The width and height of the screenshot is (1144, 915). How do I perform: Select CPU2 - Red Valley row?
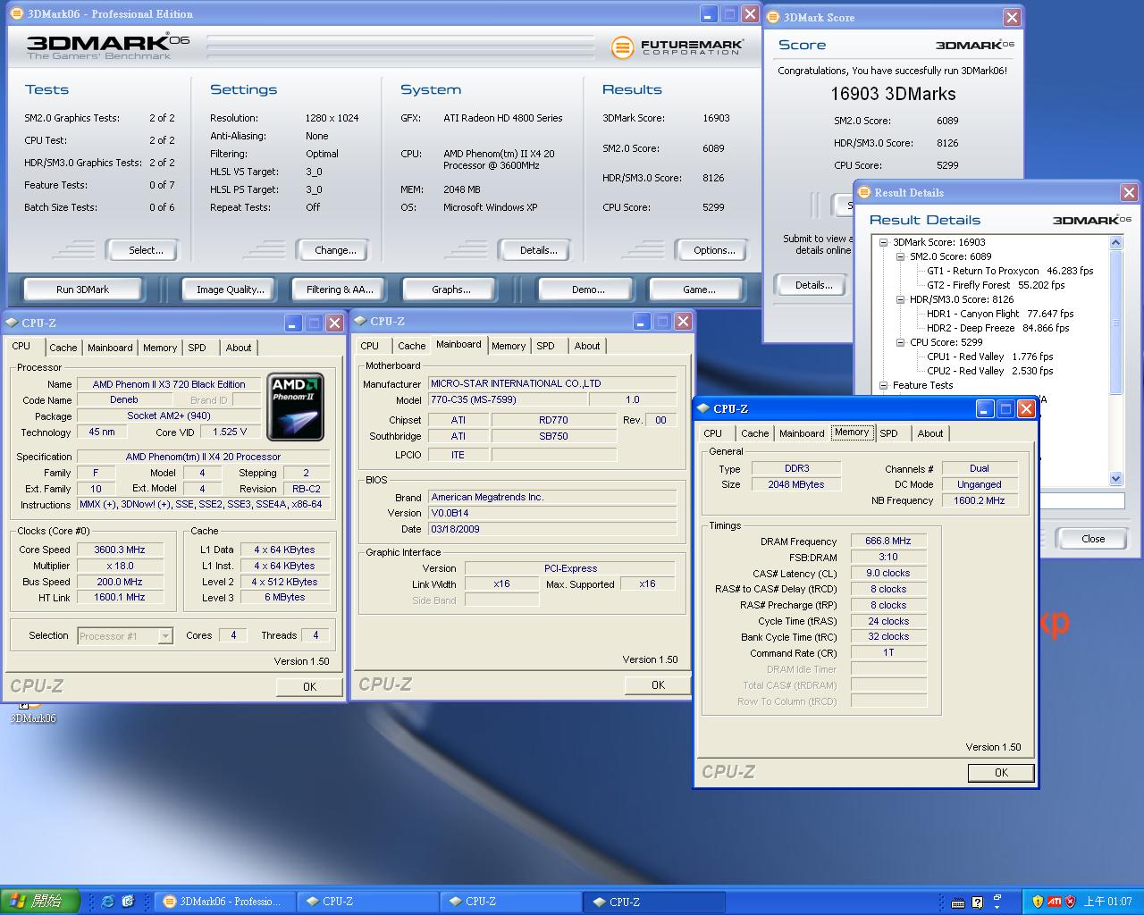point(989,371)
